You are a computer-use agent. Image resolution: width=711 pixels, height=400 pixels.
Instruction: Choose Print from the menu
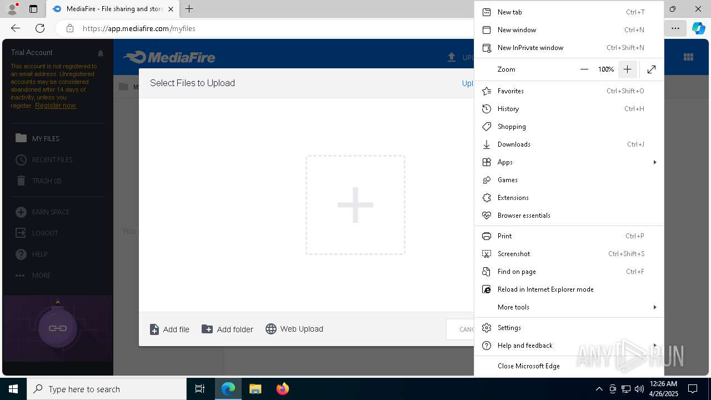click(x=569, y=236)
